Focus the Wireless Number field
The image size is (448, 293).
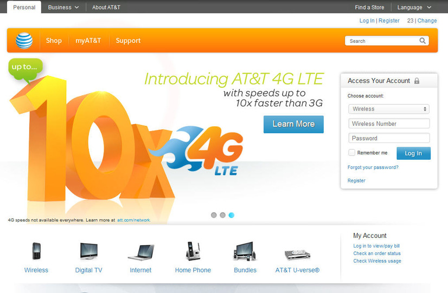click(x=389, y=123)
